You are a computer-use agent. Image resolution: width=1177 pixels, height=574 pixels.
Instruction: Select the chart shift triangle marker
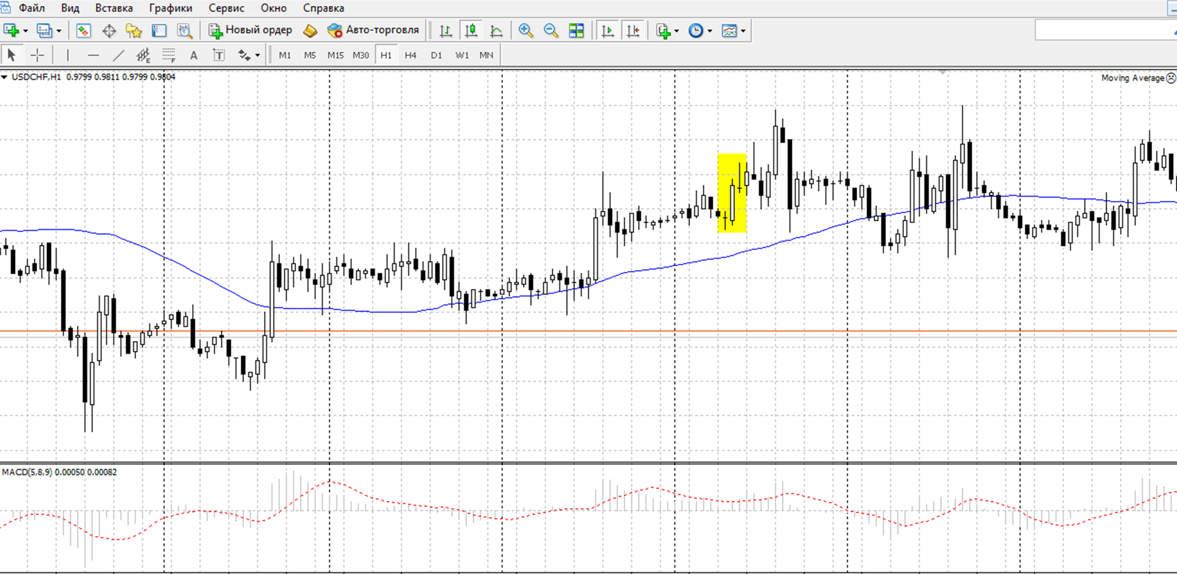click(x=942, y=72)
